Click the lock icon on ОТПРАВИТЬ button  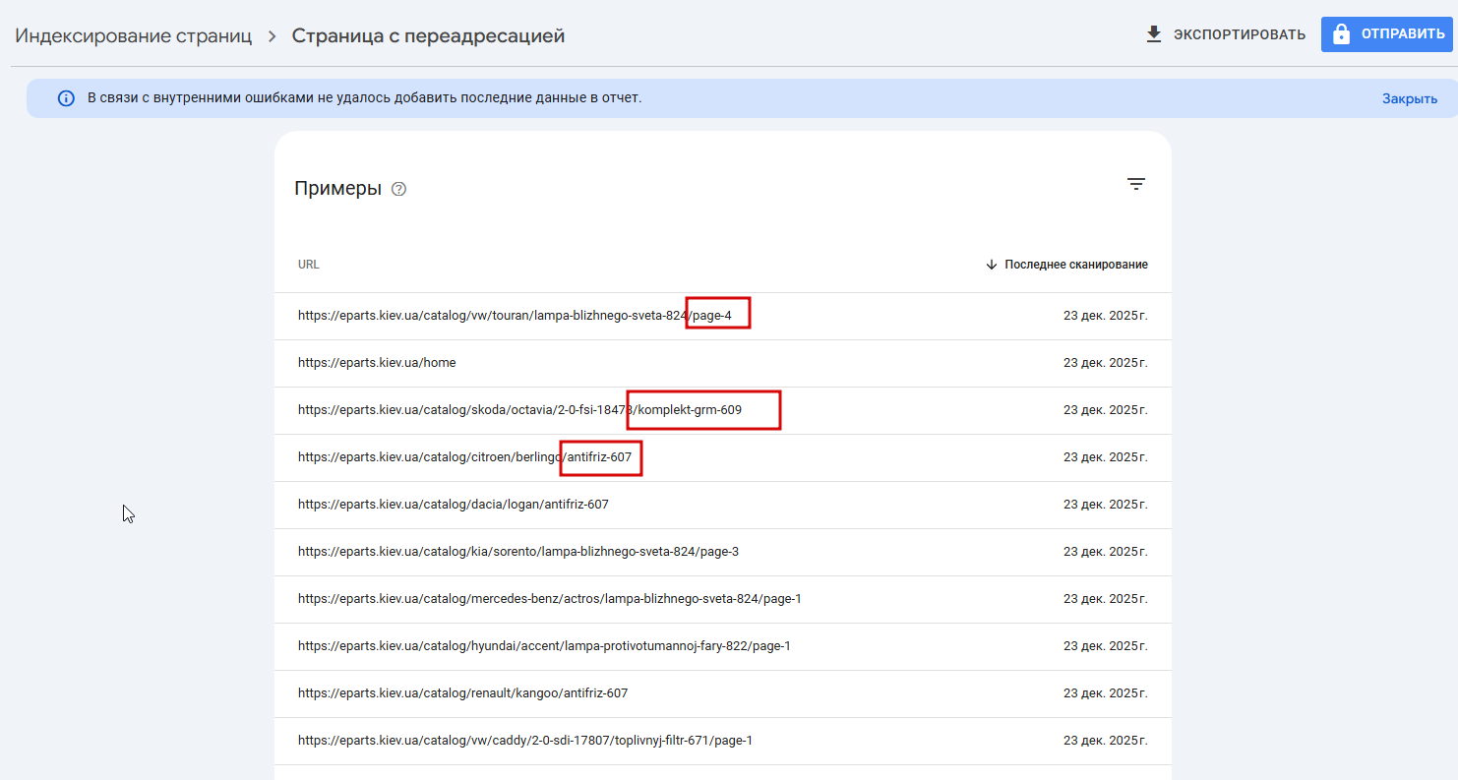click(x=1341, y=34)
